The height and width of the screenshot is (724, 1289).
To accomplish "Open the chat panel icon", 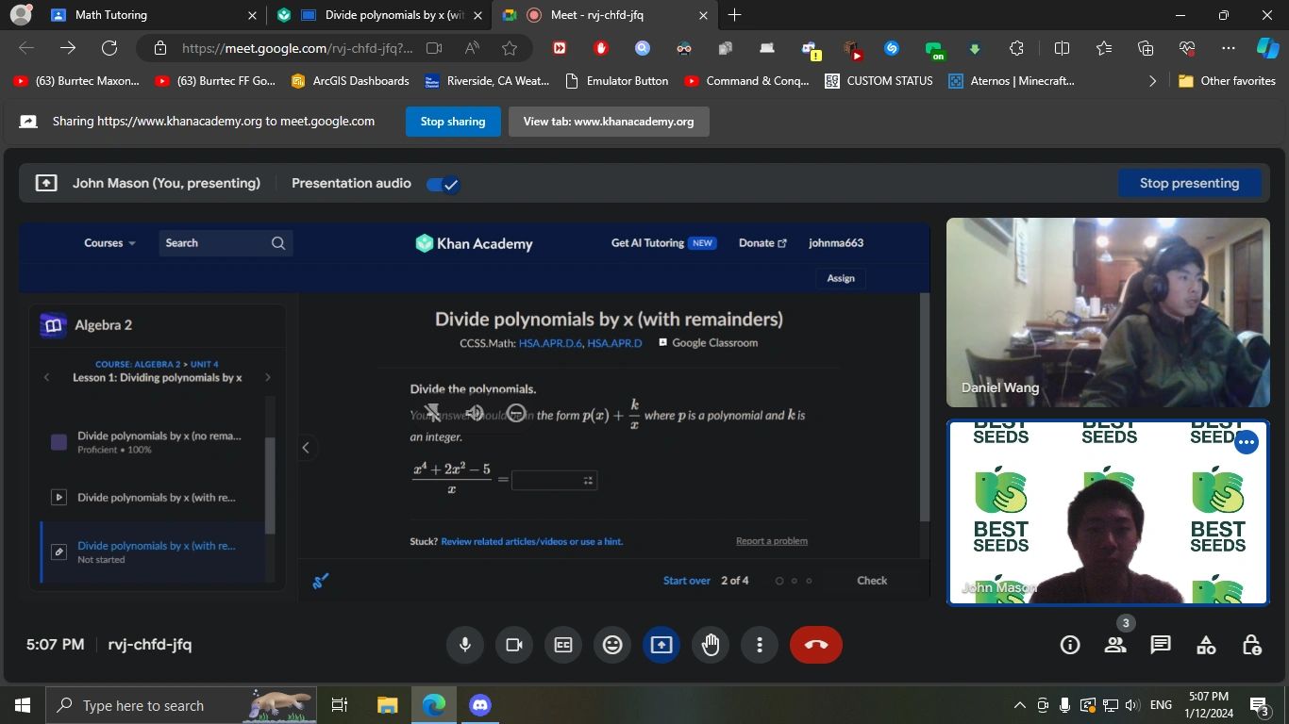I will 1161,645.
